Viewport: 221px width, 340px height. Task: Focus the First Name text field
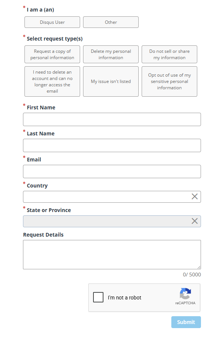coord(112,119)
